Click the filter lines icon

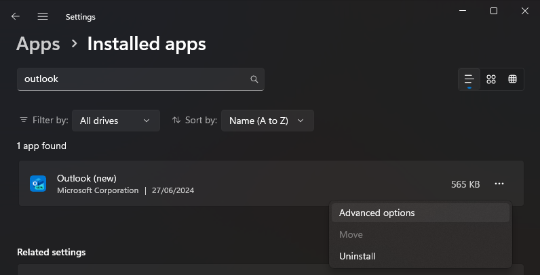click(x=24, y=120)
